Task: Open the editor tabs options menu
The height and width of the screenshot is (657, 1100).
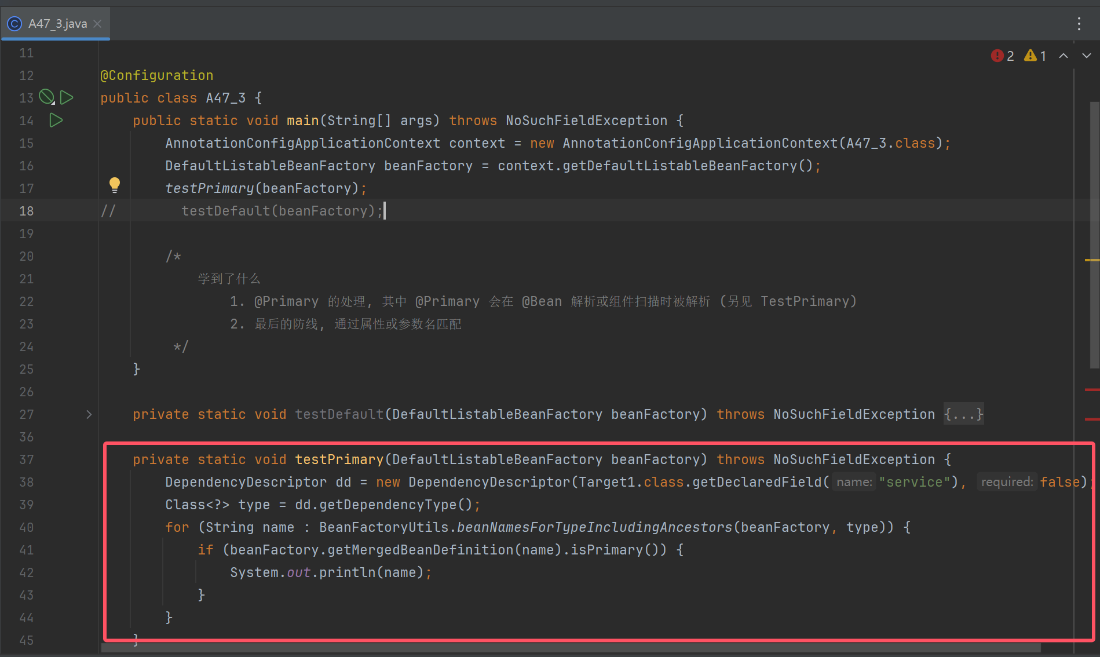Action: pyautogui.click(x=1079, y=24)
